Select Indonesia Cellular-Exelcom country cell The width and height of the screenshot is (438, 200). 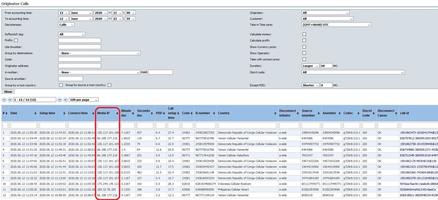point(247,184)
